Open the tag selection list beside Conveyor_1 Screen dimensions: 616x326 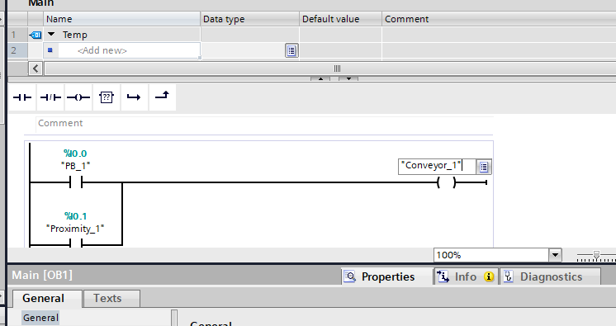click(x=484, y=167)
